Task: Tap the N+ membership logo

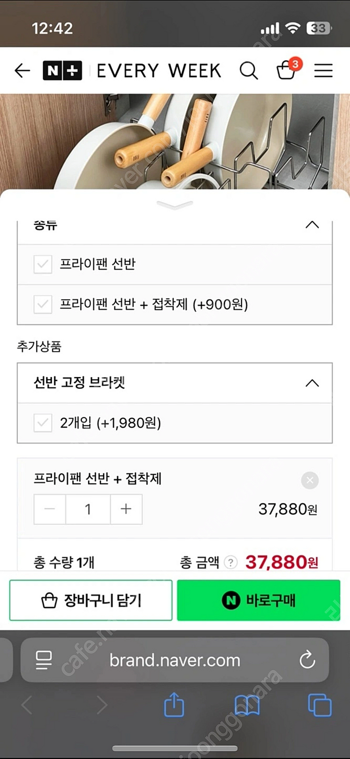Action: point(63,71)
